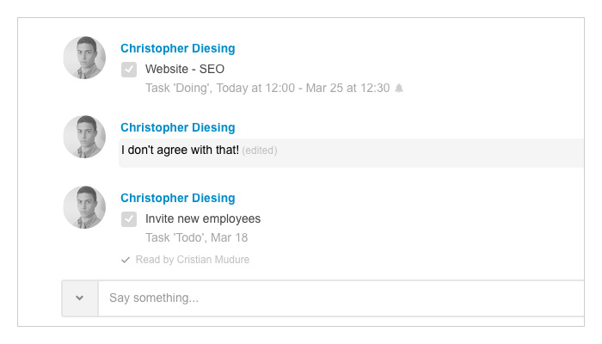Click Christopher Diesing name above Website - SEO
The height and width of the screenshot is (344, 602).
pos(178,48)
